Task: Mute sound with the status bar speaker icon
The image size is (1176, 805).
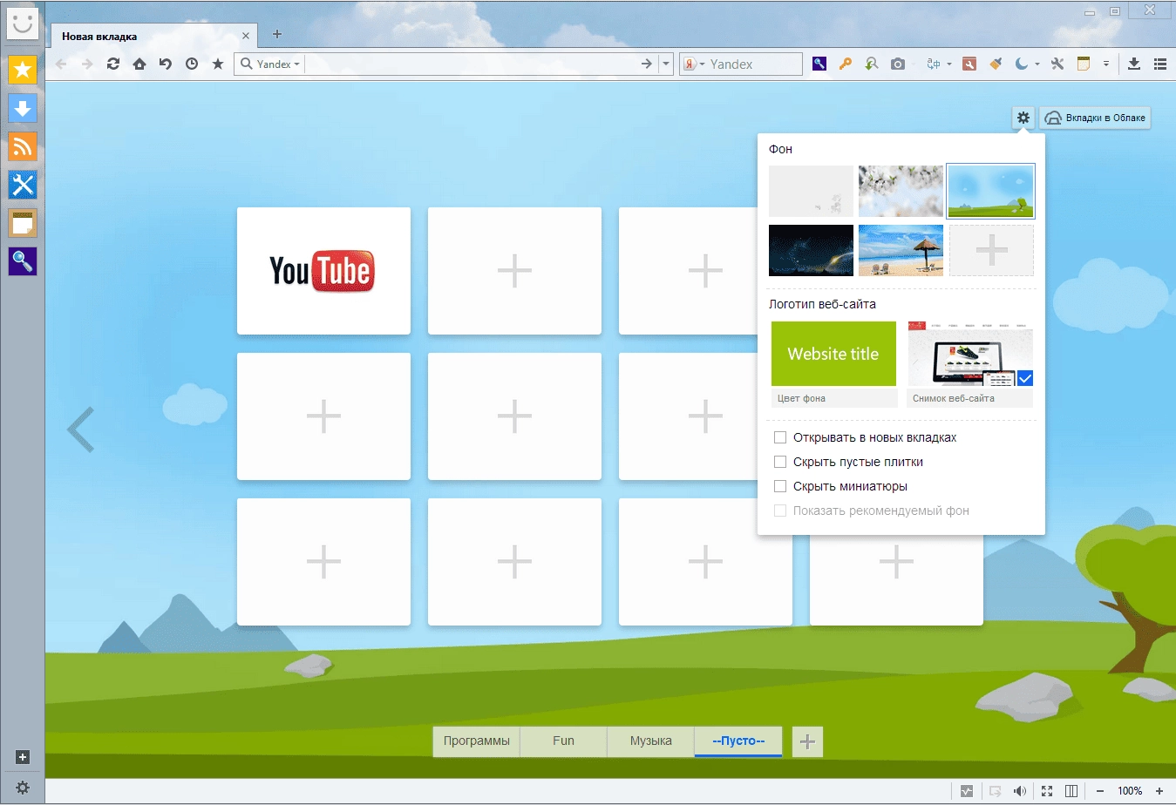Action: click(1020, 791)
